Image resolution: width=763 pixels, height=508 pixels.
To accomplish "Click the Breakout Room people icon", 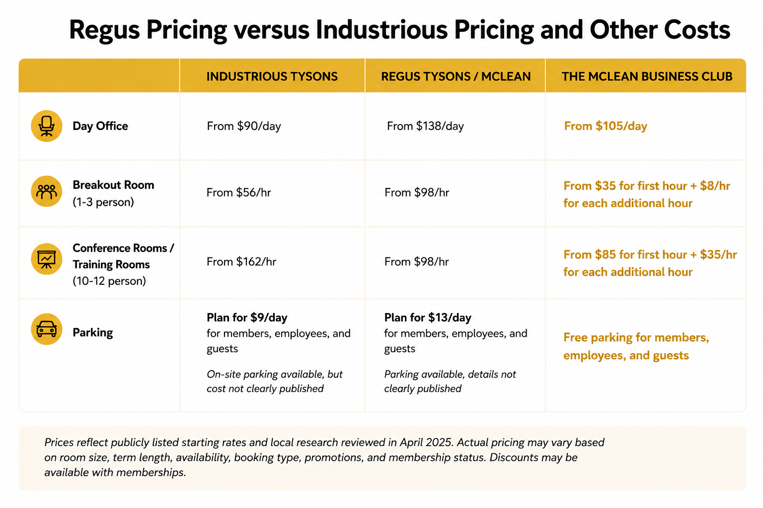I will click(47, 191).
